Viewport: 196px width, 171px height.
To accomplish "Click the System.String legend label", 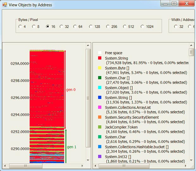I will [116, 58].
